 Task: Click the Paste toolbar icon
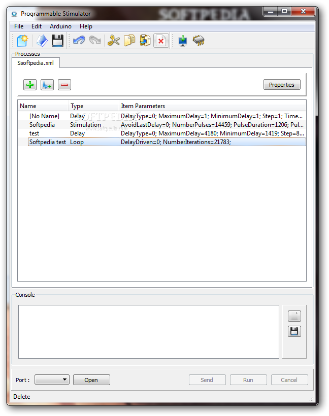(x=145, y=41)
